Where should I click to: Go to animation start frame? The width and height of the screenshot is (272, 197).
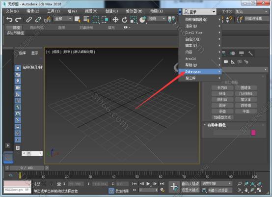coord(134,184)
